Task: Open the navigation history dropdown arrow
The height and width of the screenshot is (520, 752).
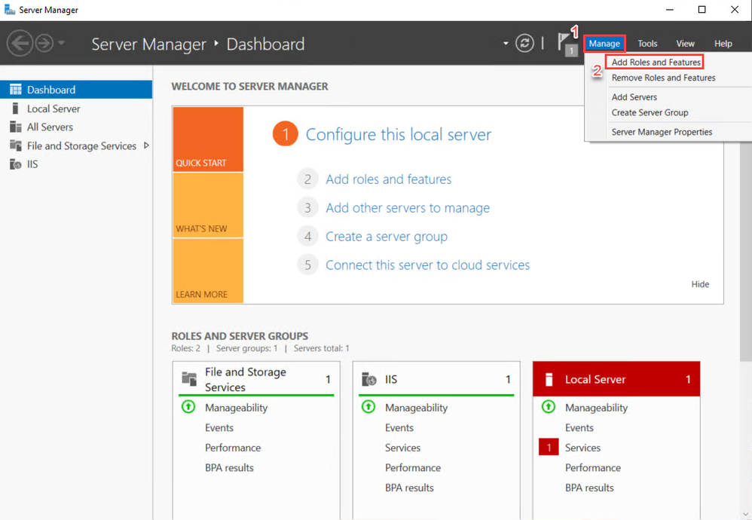Action: (x=62, y=44)
